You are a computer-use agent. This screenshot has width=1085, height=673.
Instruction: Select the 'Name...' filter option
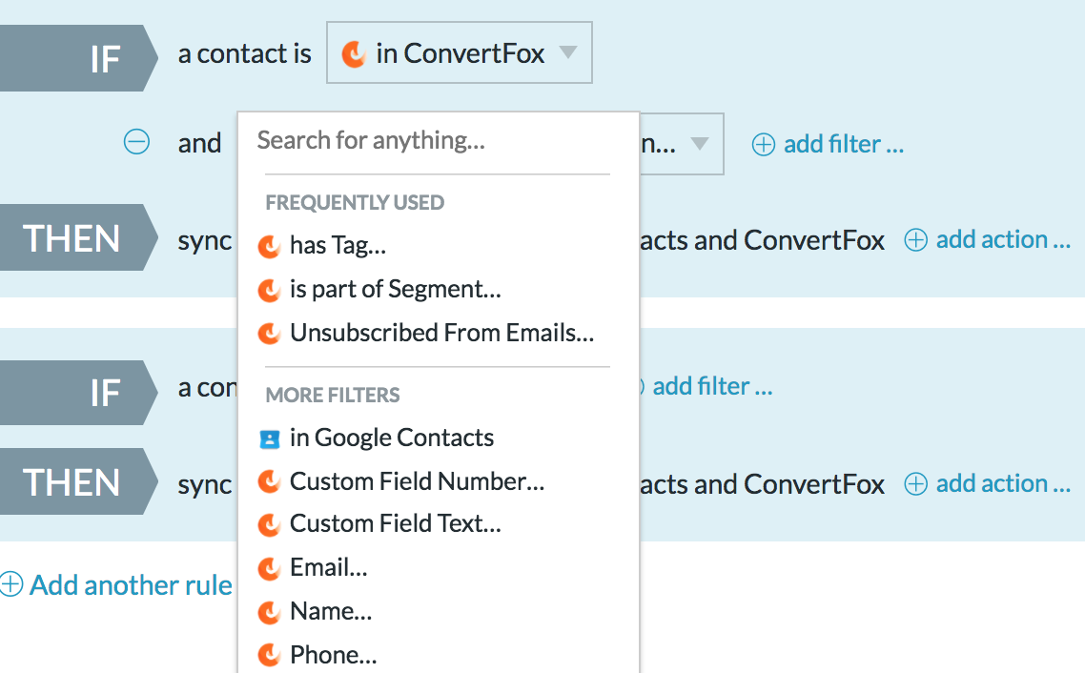[331, 611]
